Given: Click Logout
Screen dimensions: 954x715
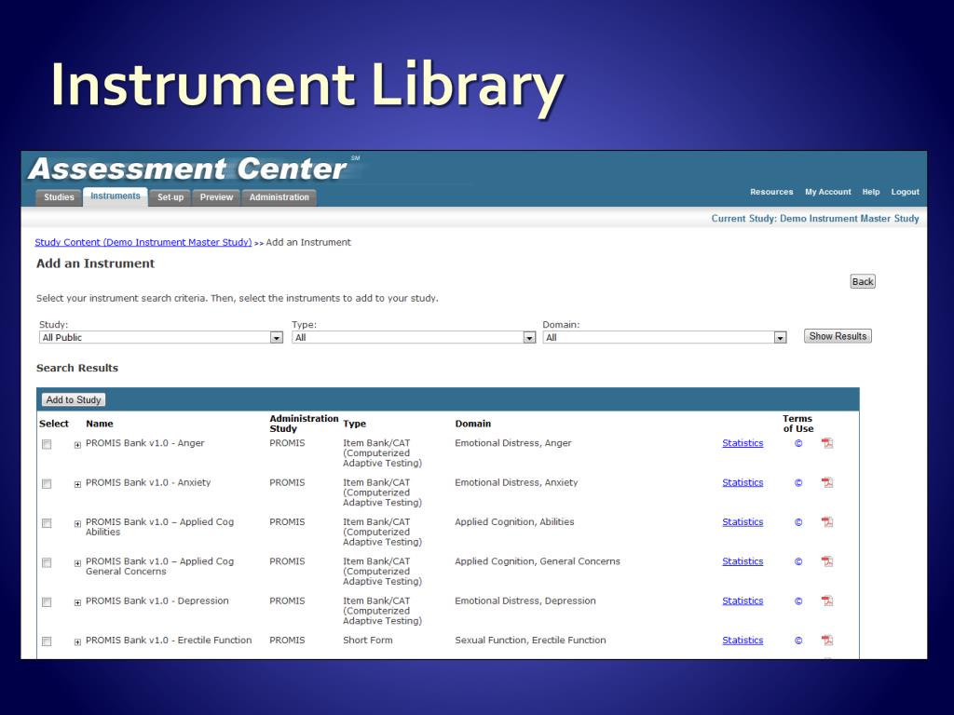Looking at the screenshot, I should click(x=906, y=192).
